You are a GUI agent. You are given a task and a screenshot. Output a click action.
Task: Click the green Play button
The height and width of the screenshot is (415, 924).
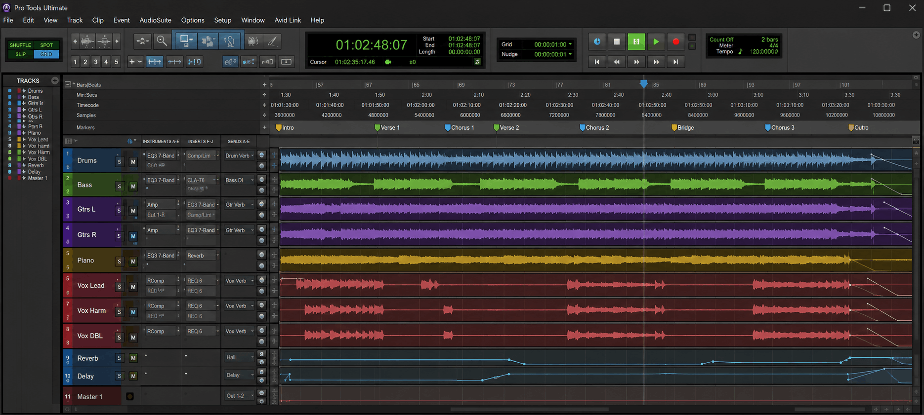point(656,42)
